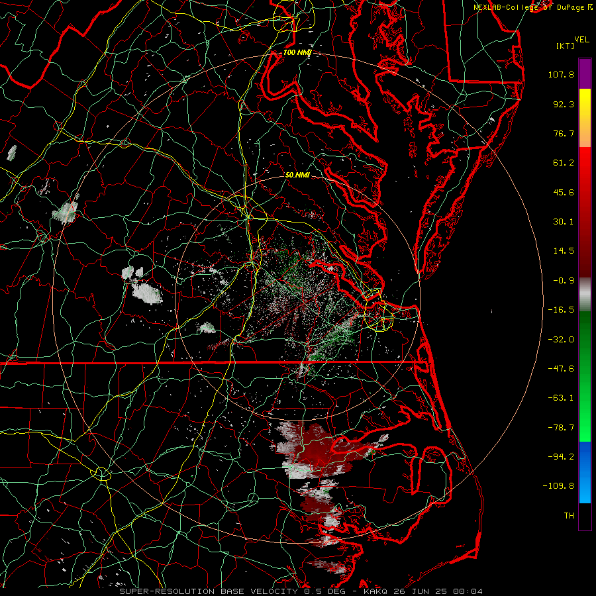Click the TH label on the legend
The image size is (596, 596).
click(x=569, y=516)
